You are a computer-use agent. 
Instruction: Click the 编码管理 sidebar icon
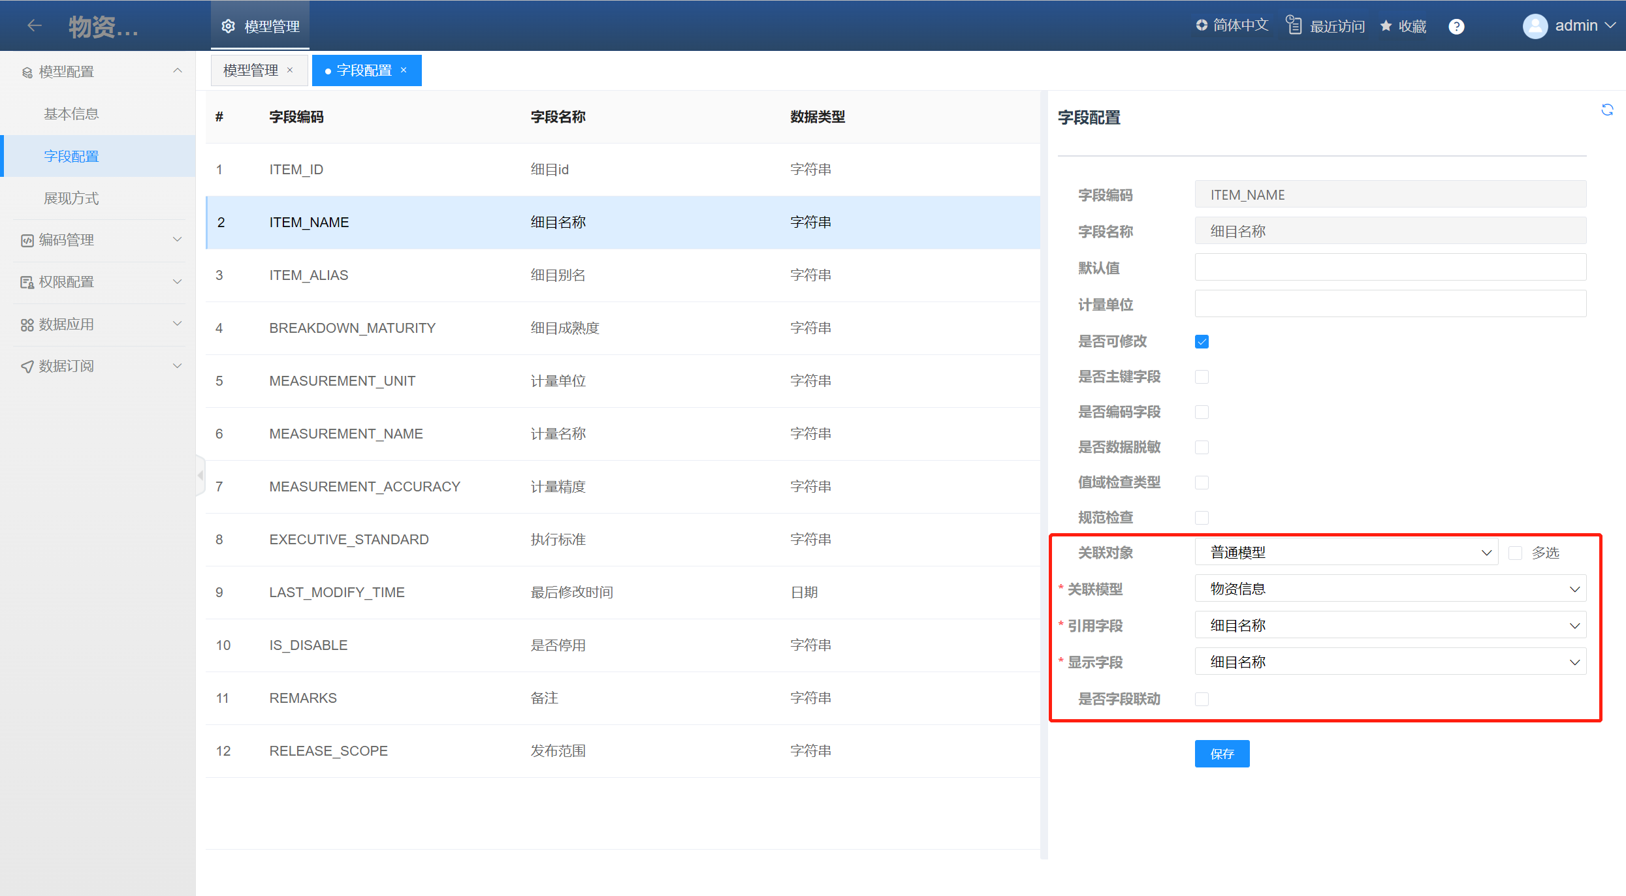click(27, 240)
